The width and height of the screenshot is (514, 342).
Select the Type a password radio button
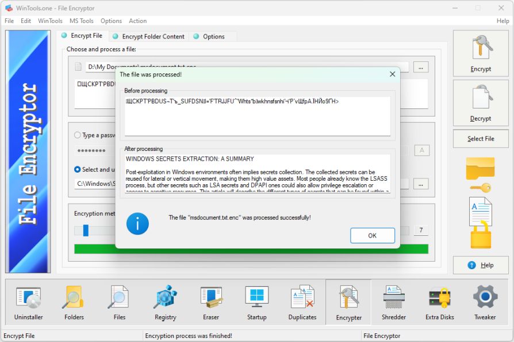click(78, 135)
